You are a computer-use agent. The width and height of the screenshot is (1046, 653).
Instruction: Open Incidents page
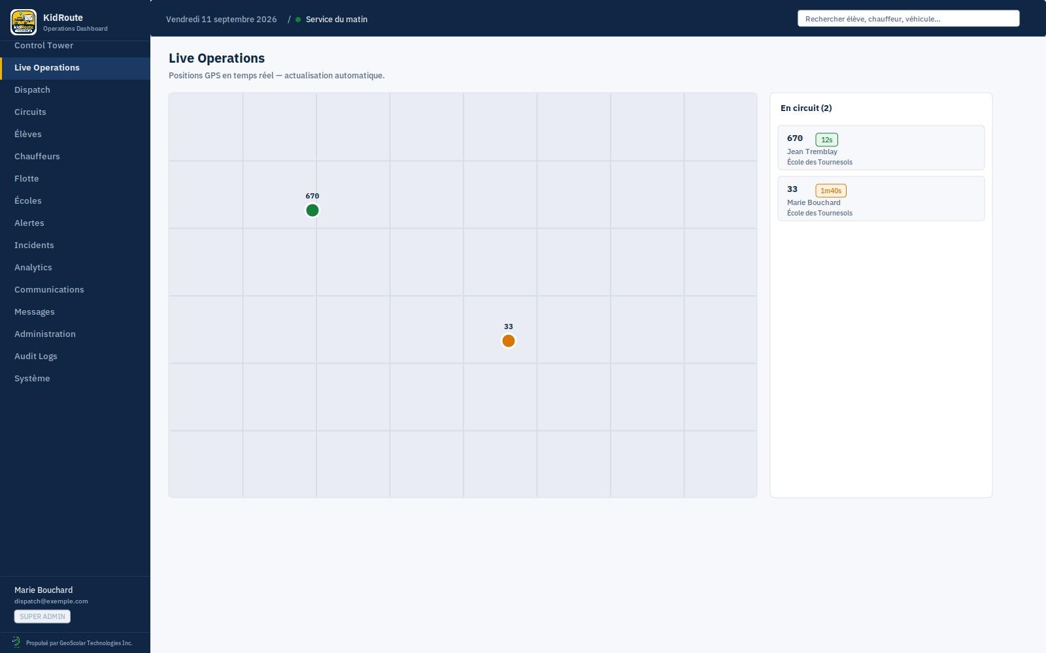[x=75, y=246]
